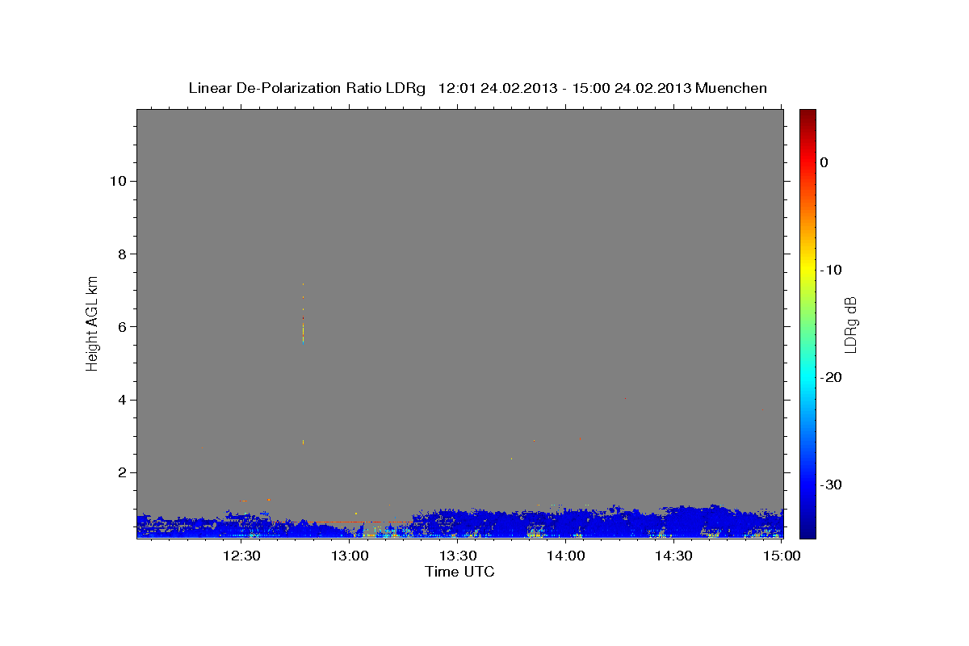
Task: Click the date range '12:01 24.02.2013 - 15:00 24.02.2013'
Action: (x=564, y=88)
